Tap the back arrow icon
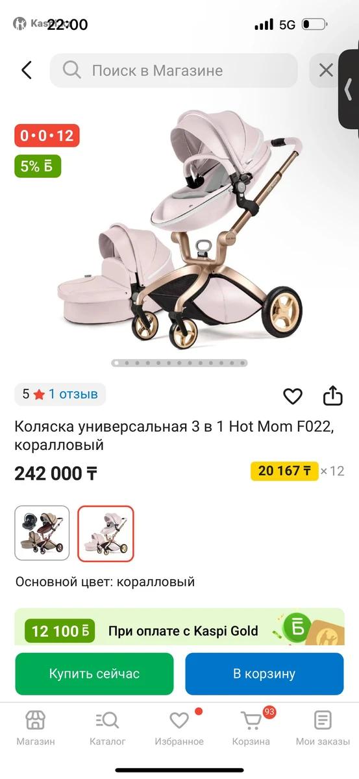The image size is (359, 779). tap(27, 70)
